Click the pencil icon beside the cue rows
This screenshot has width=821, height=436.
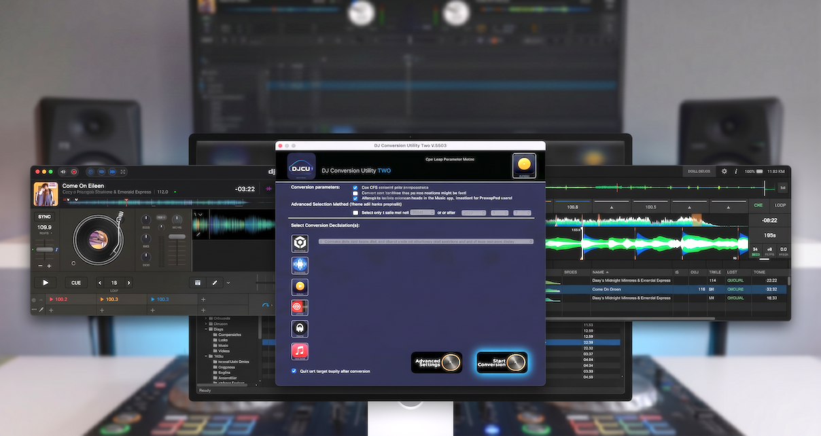tap(41, 310)
